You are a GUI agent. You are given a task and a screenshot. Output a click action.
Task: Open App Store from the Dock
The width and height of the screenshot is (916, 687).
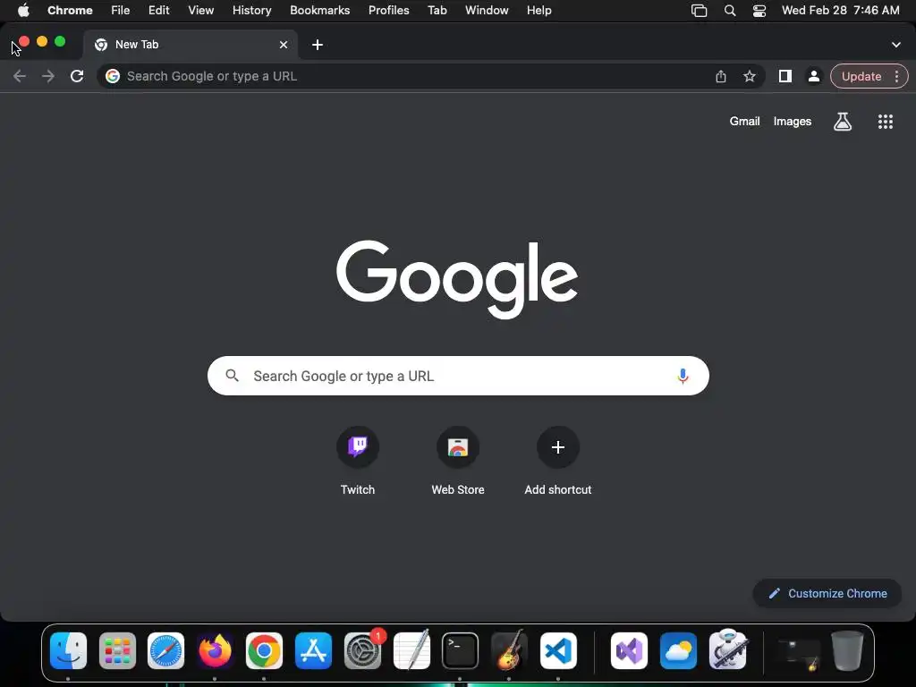[313, 651]
